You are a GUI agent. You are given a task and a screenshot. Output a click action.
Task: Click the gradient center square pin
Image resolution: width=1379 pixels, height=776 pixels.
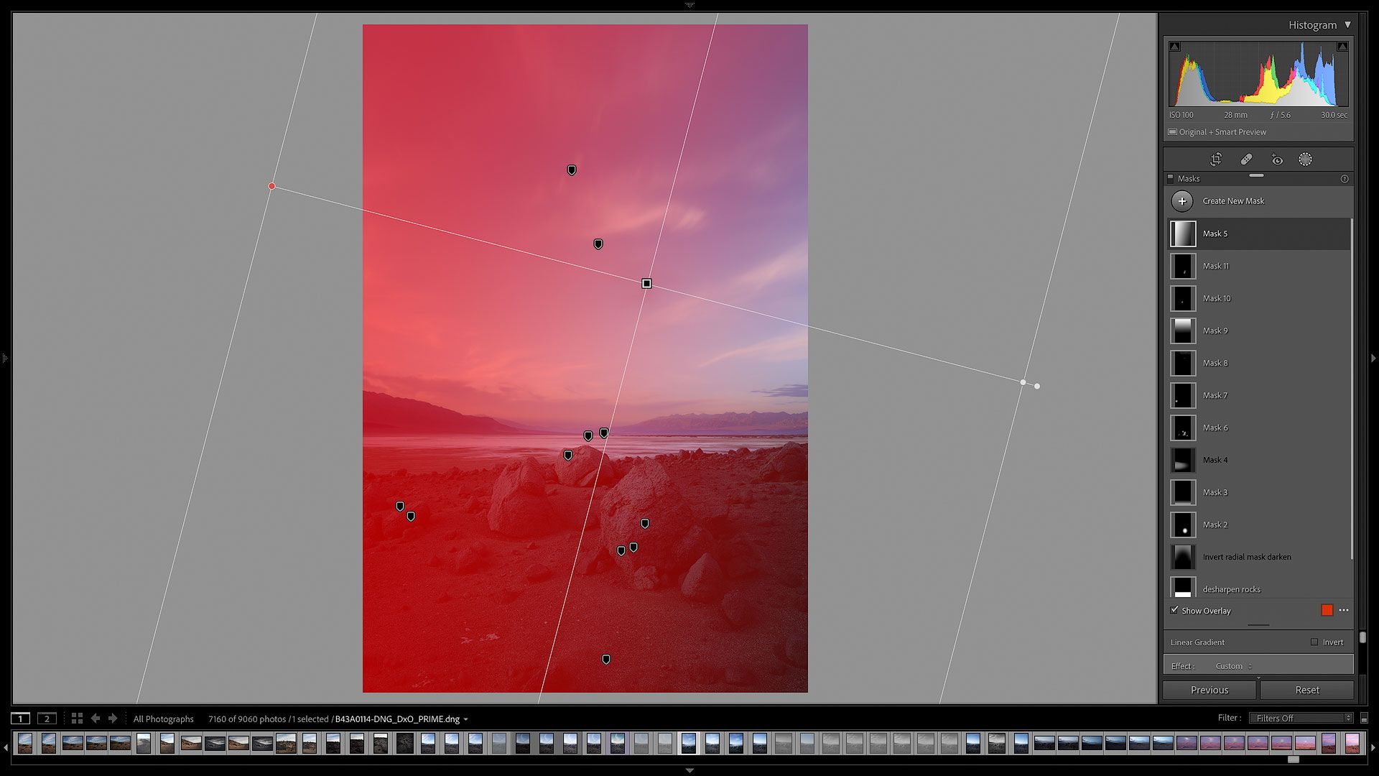(x=646, y=284)
